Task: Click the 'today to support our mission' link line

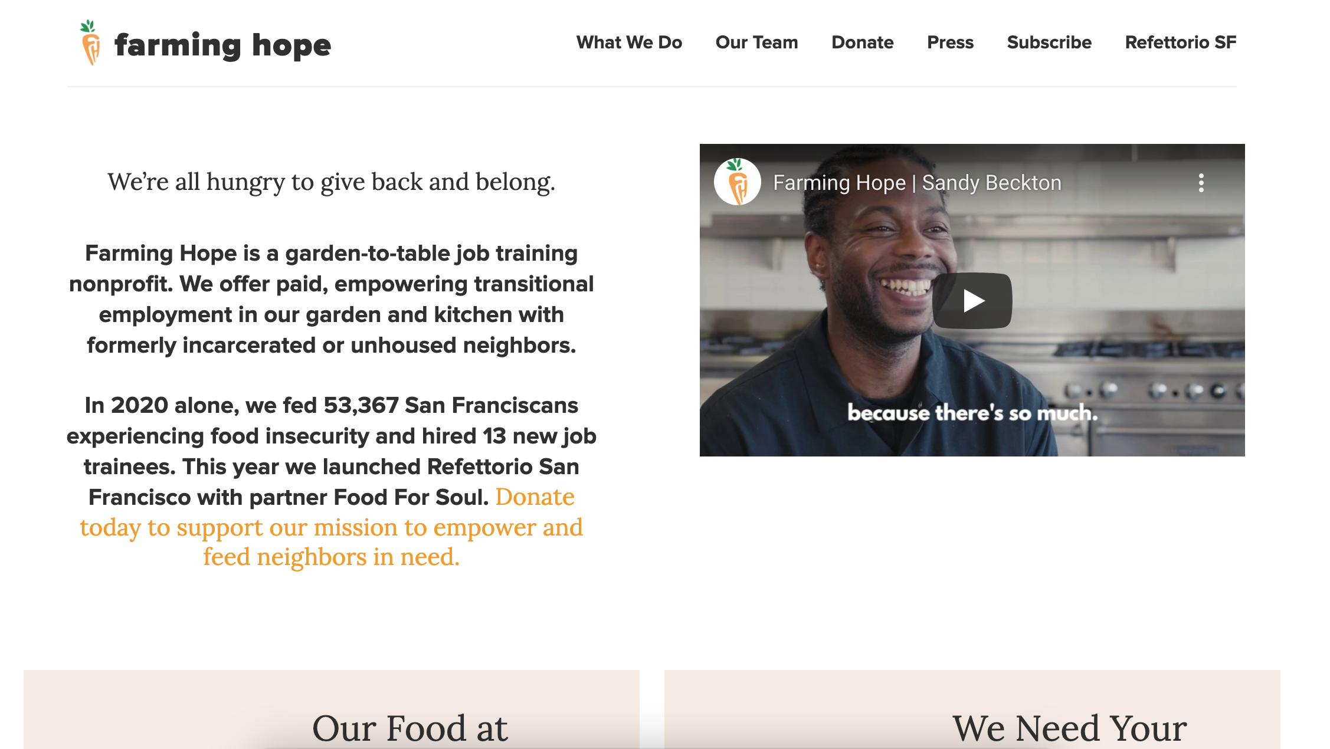Action: tap(331, 527)
